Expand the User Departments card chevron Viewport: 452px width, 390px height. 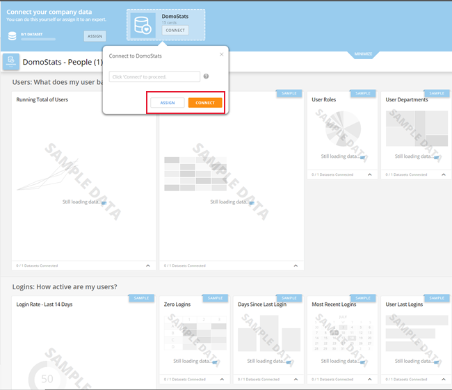tap(444, 174)
